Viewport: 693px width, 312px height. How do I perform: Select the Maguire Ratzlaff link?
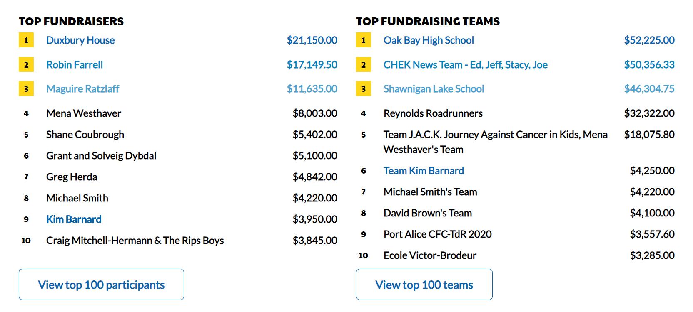click(82, 89)
